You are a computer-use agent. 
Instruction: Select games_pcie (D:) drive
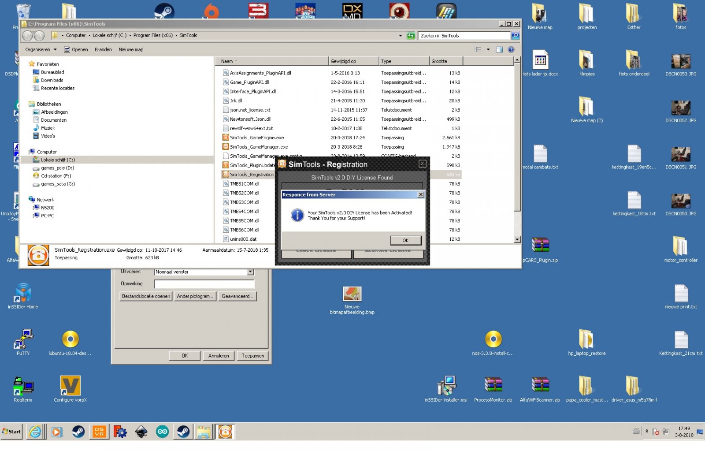[x=57, y=168]
